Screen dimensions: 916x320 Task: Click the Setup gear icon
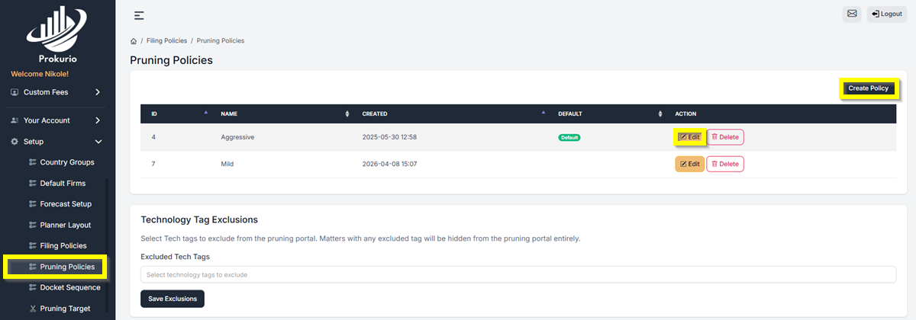coord(15,142)
